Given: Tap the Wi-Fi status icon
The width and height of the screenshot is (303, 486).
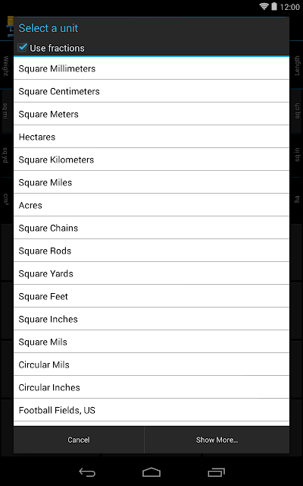Looking at the screenshot, I should (x=264, y=7).
